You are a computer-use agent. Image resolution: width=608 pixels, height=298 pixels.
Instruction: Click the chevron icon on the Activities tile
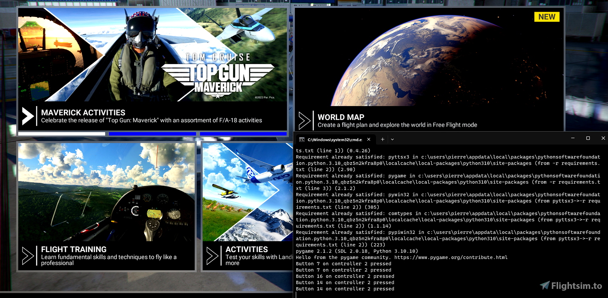coord(212,256)
